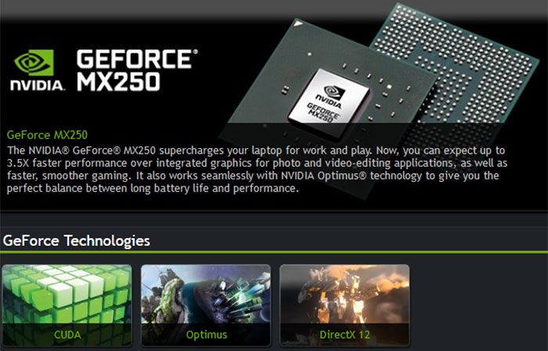This screenshot has width=548, height=351.
Task: Click the green divider line under GeForce Technologies
Action: click(x=274, y=251)
